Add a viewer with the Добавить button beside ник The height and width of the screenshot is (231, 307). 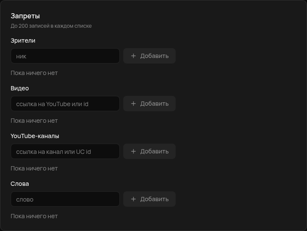point(149,56)
